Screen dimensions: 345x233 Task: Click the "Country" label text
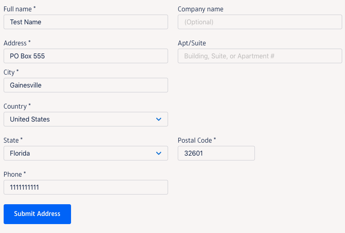15,106
